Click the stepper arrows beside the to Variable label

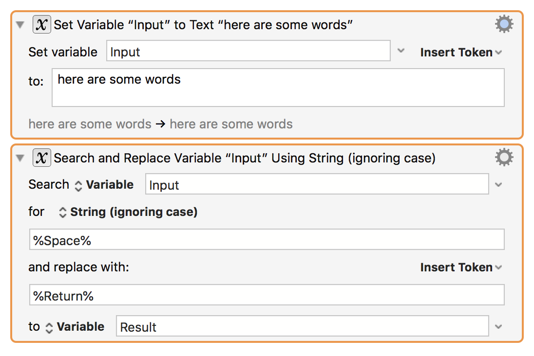tap(48, 326)
